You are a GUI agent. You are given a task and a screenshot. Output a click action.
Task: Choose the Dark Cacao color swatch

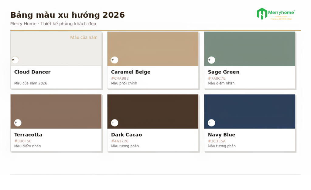point(153,111)
